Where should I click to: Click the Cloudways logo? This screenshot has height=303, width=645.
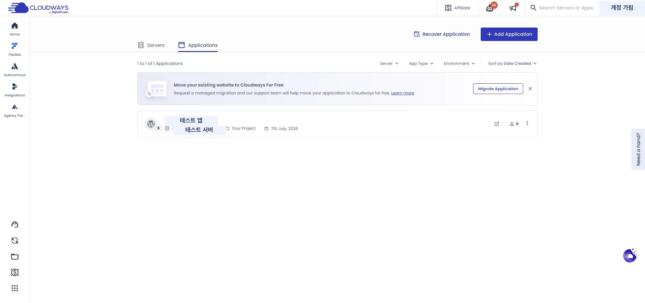[x=38, y=8]
